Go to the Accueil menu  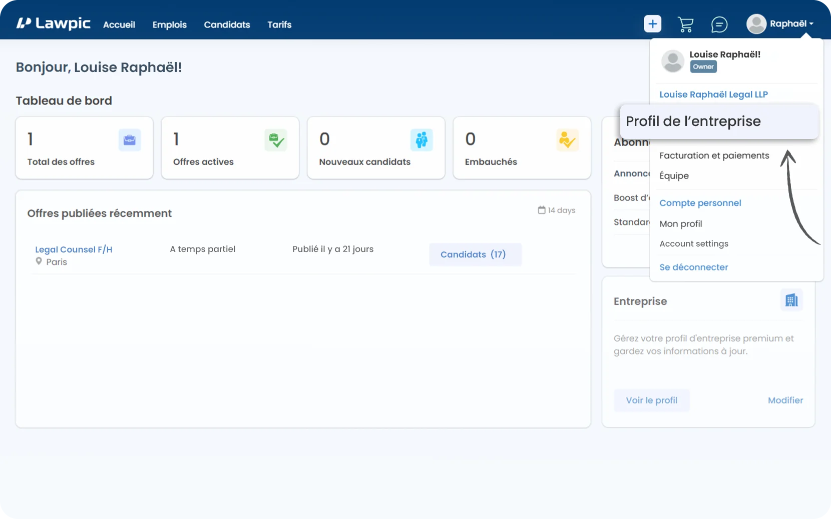119,24
